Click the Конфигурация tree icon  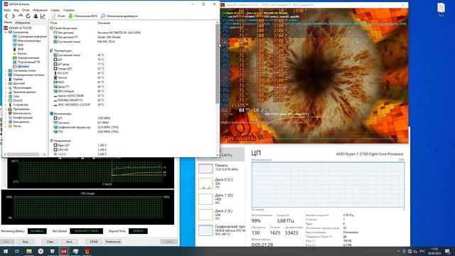point(10,117)
